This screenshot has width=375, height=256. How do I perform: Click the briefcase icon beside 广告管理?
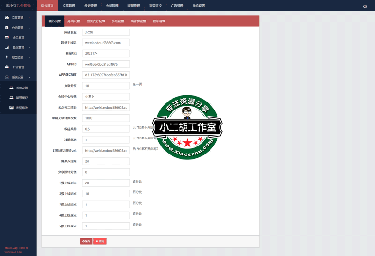click(7, 67)
